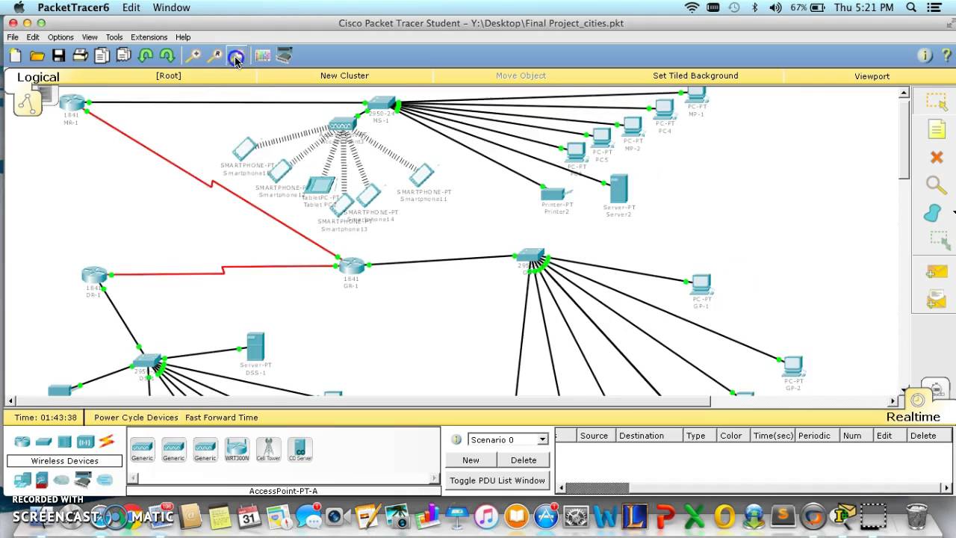The image size is (956, 538).
Task: Create a New scenario
Action: click(471, 460)
